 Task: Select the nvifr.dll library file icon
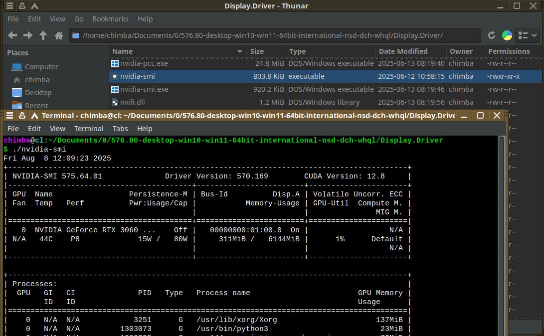tap(115, 102)
